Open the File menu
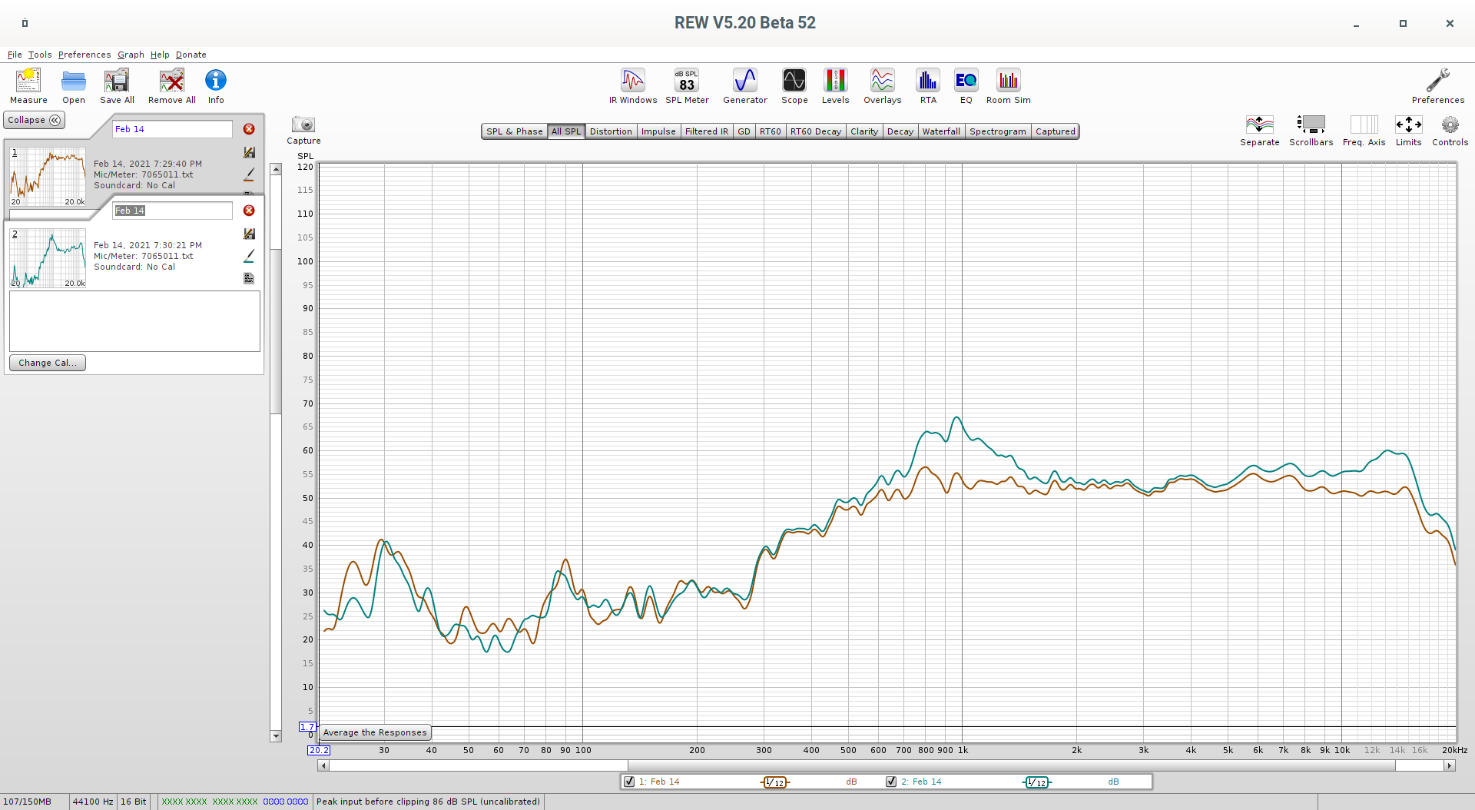Screen dimensions: 1475x810 pyautogui.click(x=15, y=55)
